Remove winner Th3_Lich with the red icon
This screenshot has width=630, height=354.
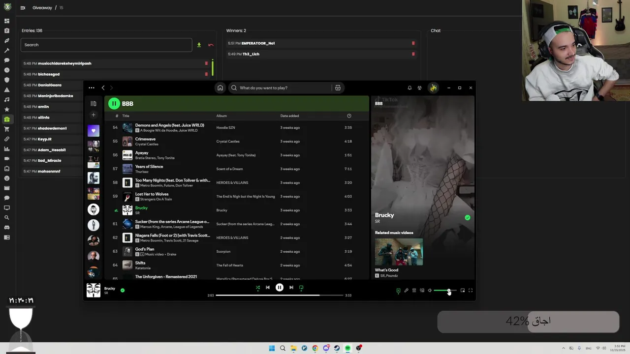click(413, 54)
